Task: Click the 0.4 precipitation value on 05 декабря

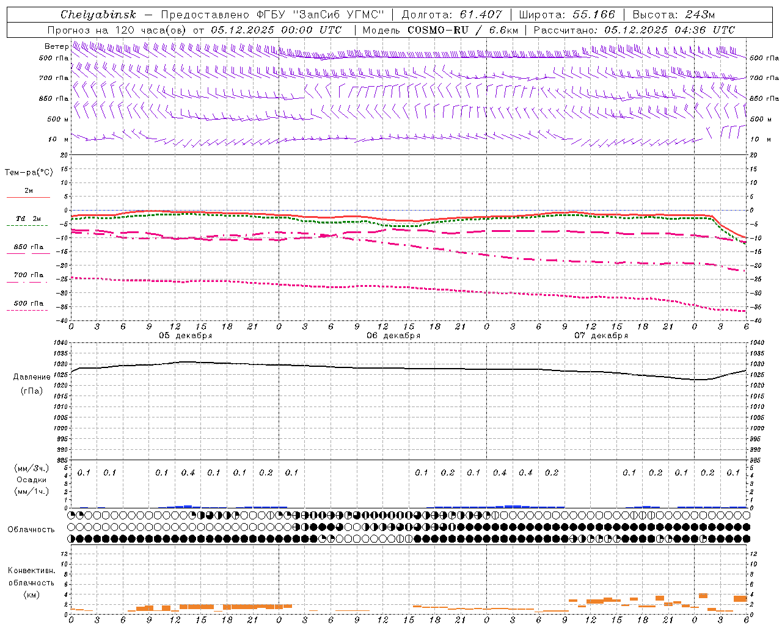Action: (188, 473)
